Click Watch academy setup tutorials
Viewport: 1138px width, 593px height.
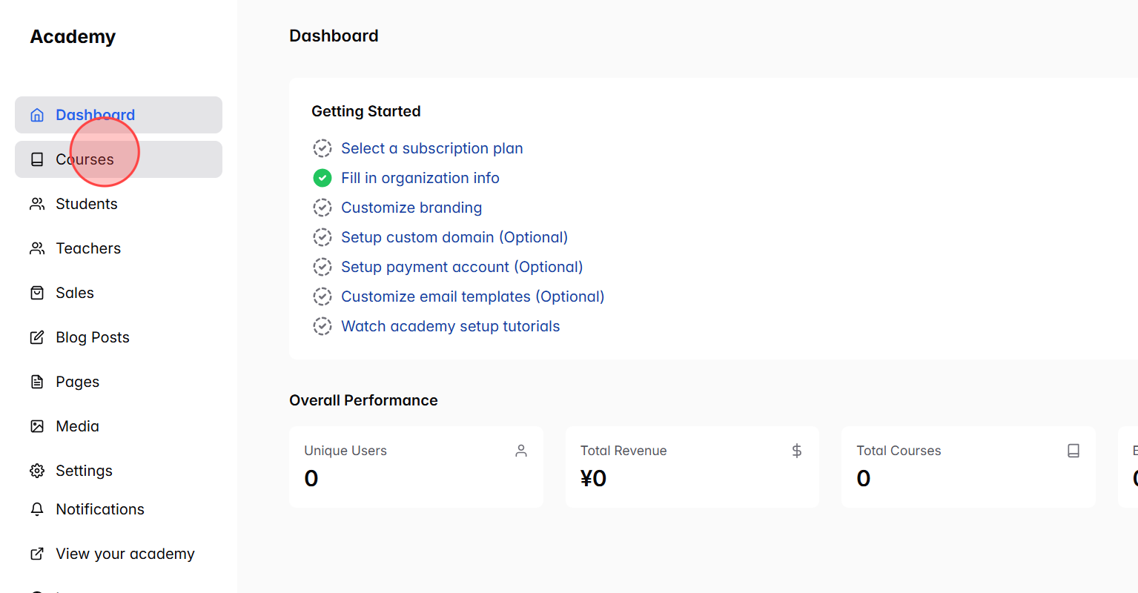click(450, 325)
